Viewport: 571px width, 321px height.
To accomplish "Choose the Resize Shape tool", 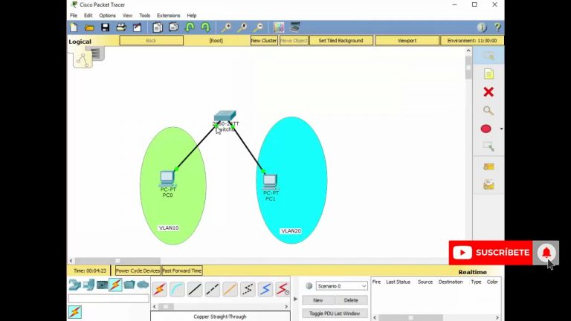I will 488,146.
